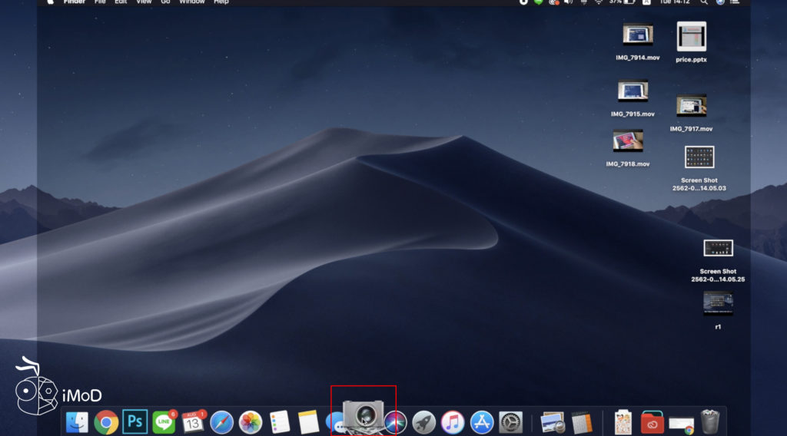
Task: Launch Safari from the Dock
Action: (221, 422)
